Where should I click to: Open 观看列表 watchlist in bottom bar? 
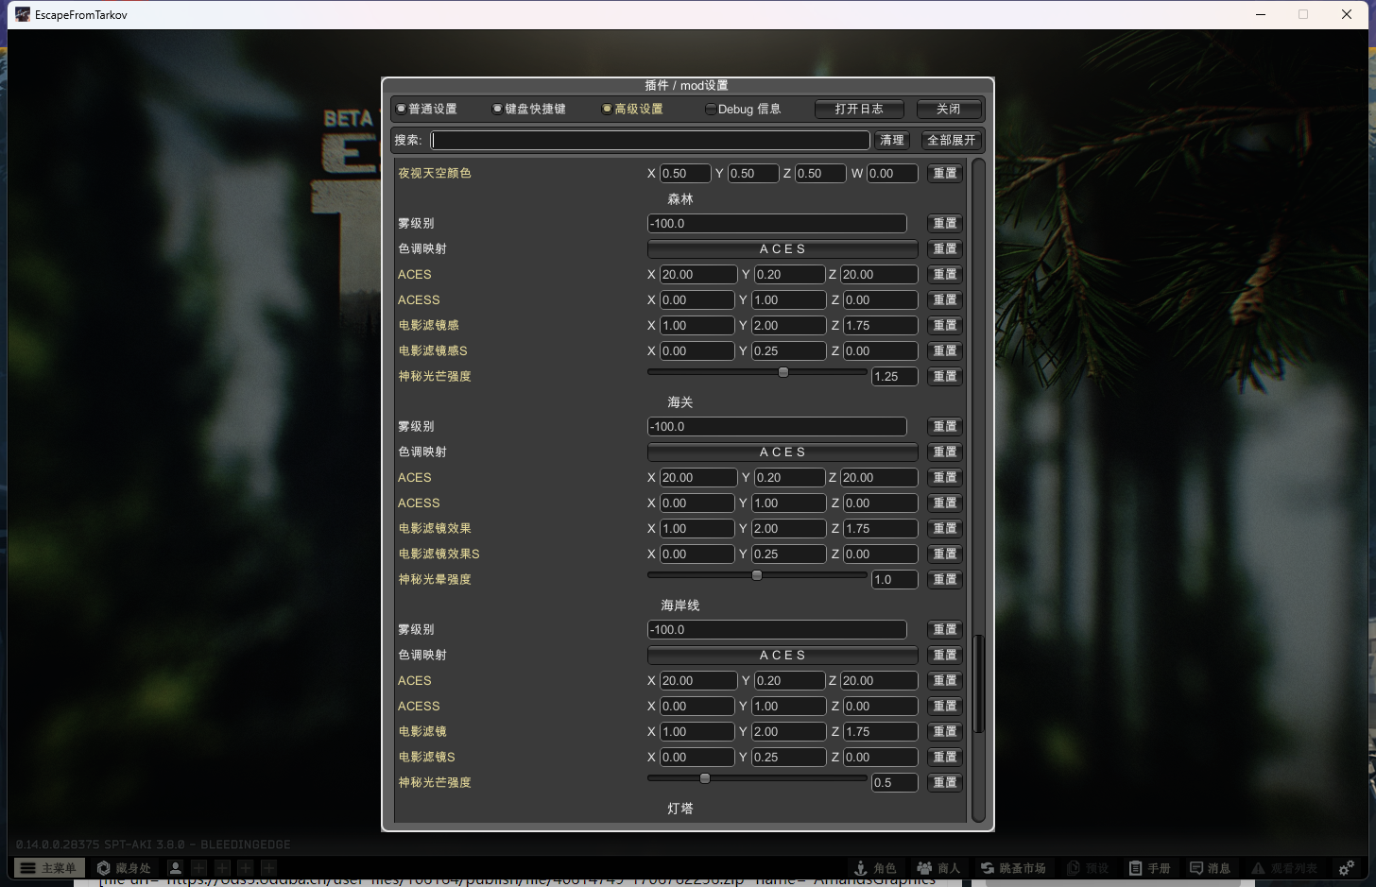click(1283, 868)
